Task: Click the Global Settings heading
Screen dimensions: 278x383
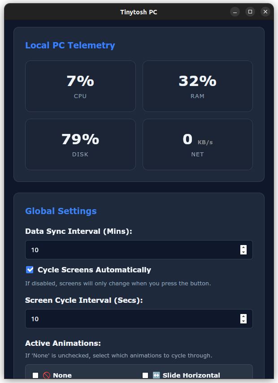Action: (61, 211)
